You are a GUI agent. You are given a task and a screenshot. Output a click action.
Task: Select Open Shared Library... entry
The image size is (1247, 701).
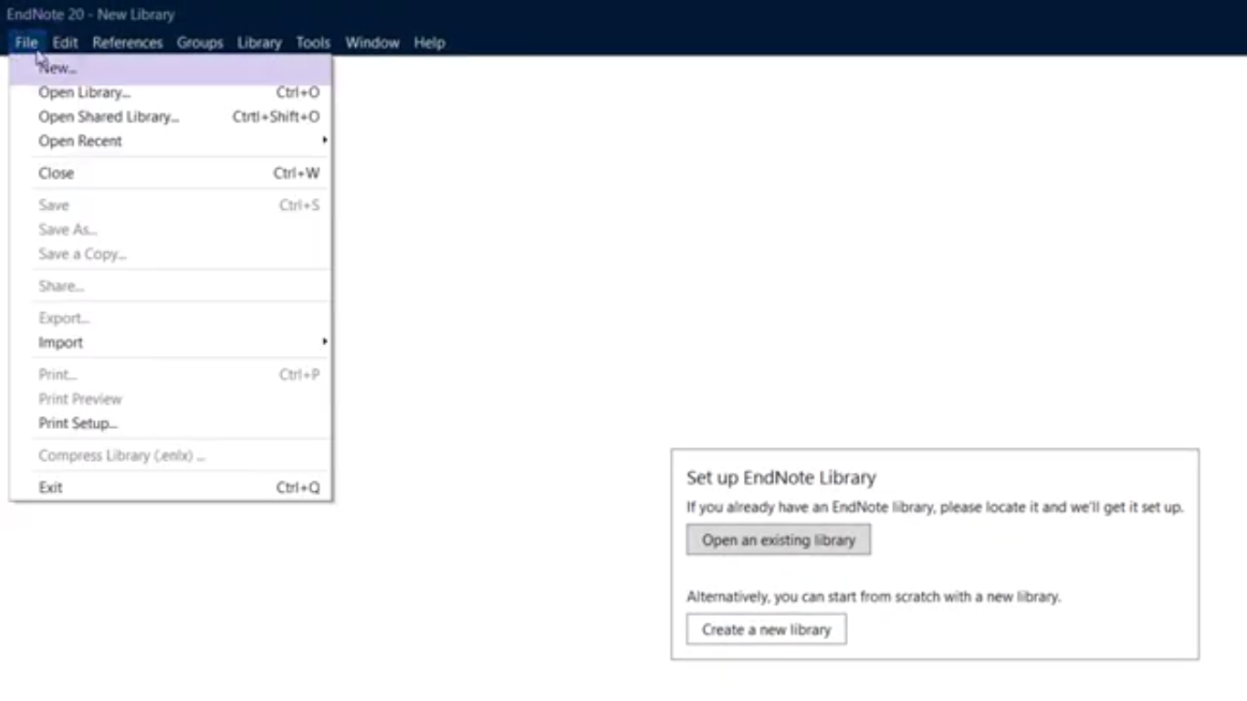point(171,117)
